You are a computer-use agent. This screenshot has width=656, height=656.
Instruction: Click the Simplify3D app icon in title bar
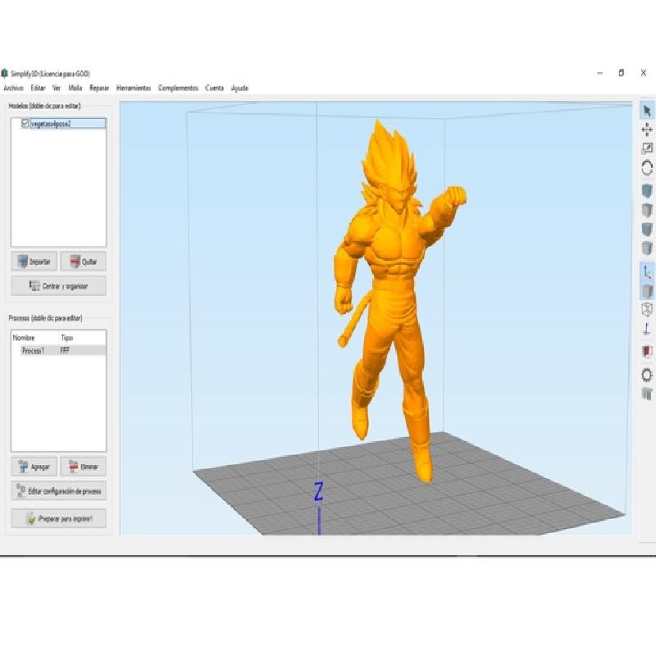[x=5, y=74]
